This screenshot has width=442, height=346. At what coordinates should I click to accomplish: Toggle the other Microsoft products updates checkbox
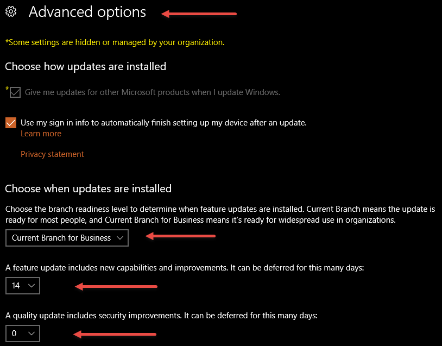point(15,92)
